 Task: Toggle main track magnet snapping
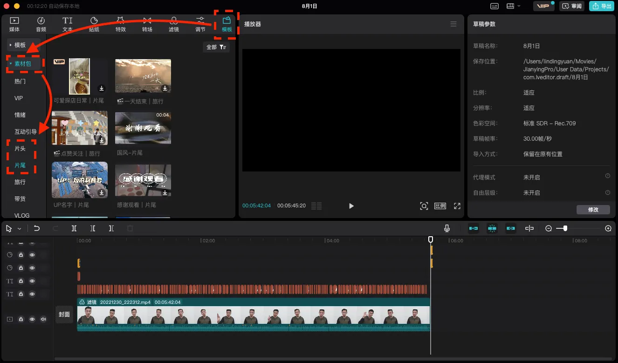pos(474,228)
